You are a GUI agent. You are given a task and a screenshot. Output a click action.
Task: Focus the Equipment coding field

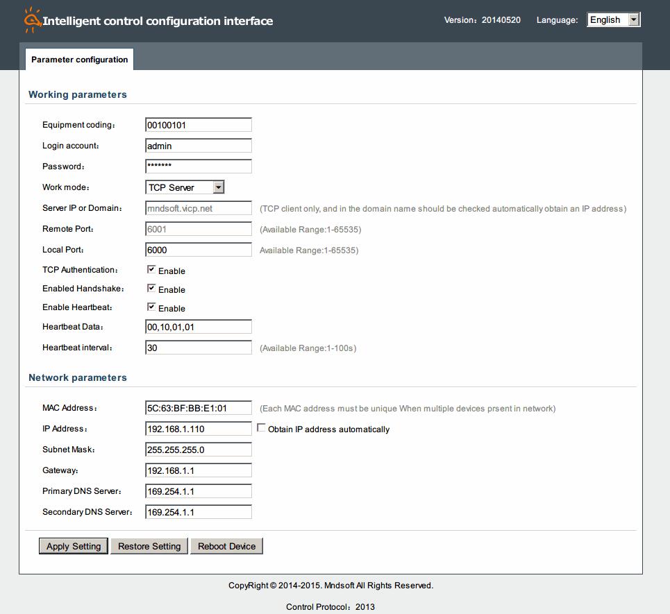coord(199,125)
